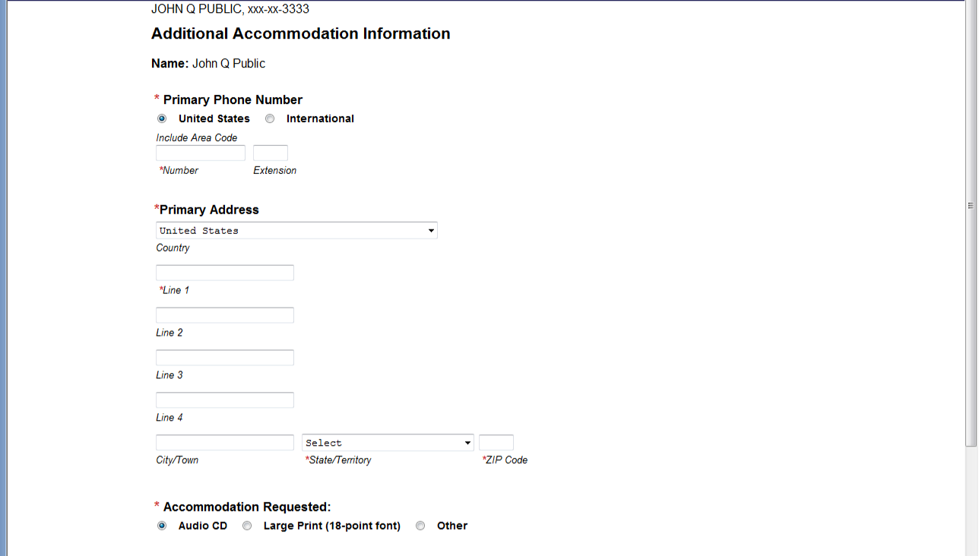Select United States phone radio button
The height and width of the screenshot is (556, 979).
pyautogui.click(x=162, y=118)
